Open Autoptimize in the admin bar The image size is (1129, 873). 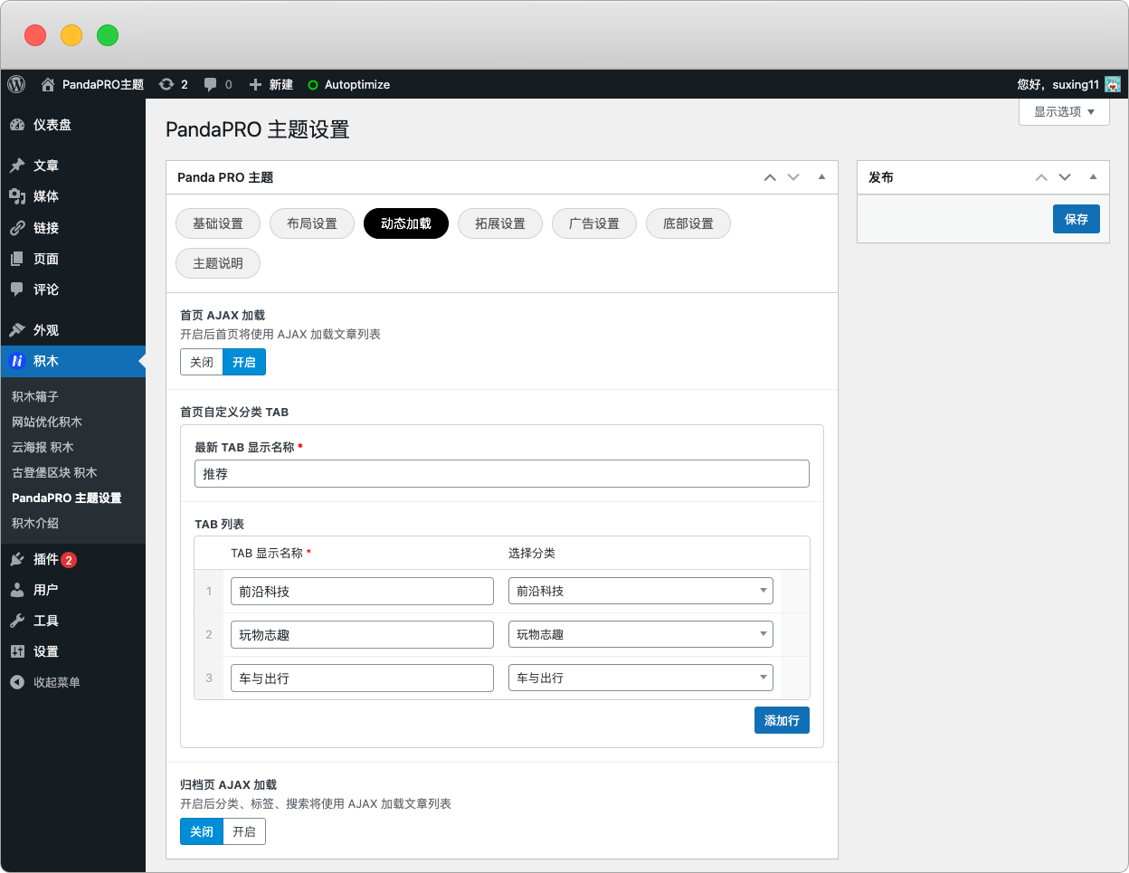(349, 84)
